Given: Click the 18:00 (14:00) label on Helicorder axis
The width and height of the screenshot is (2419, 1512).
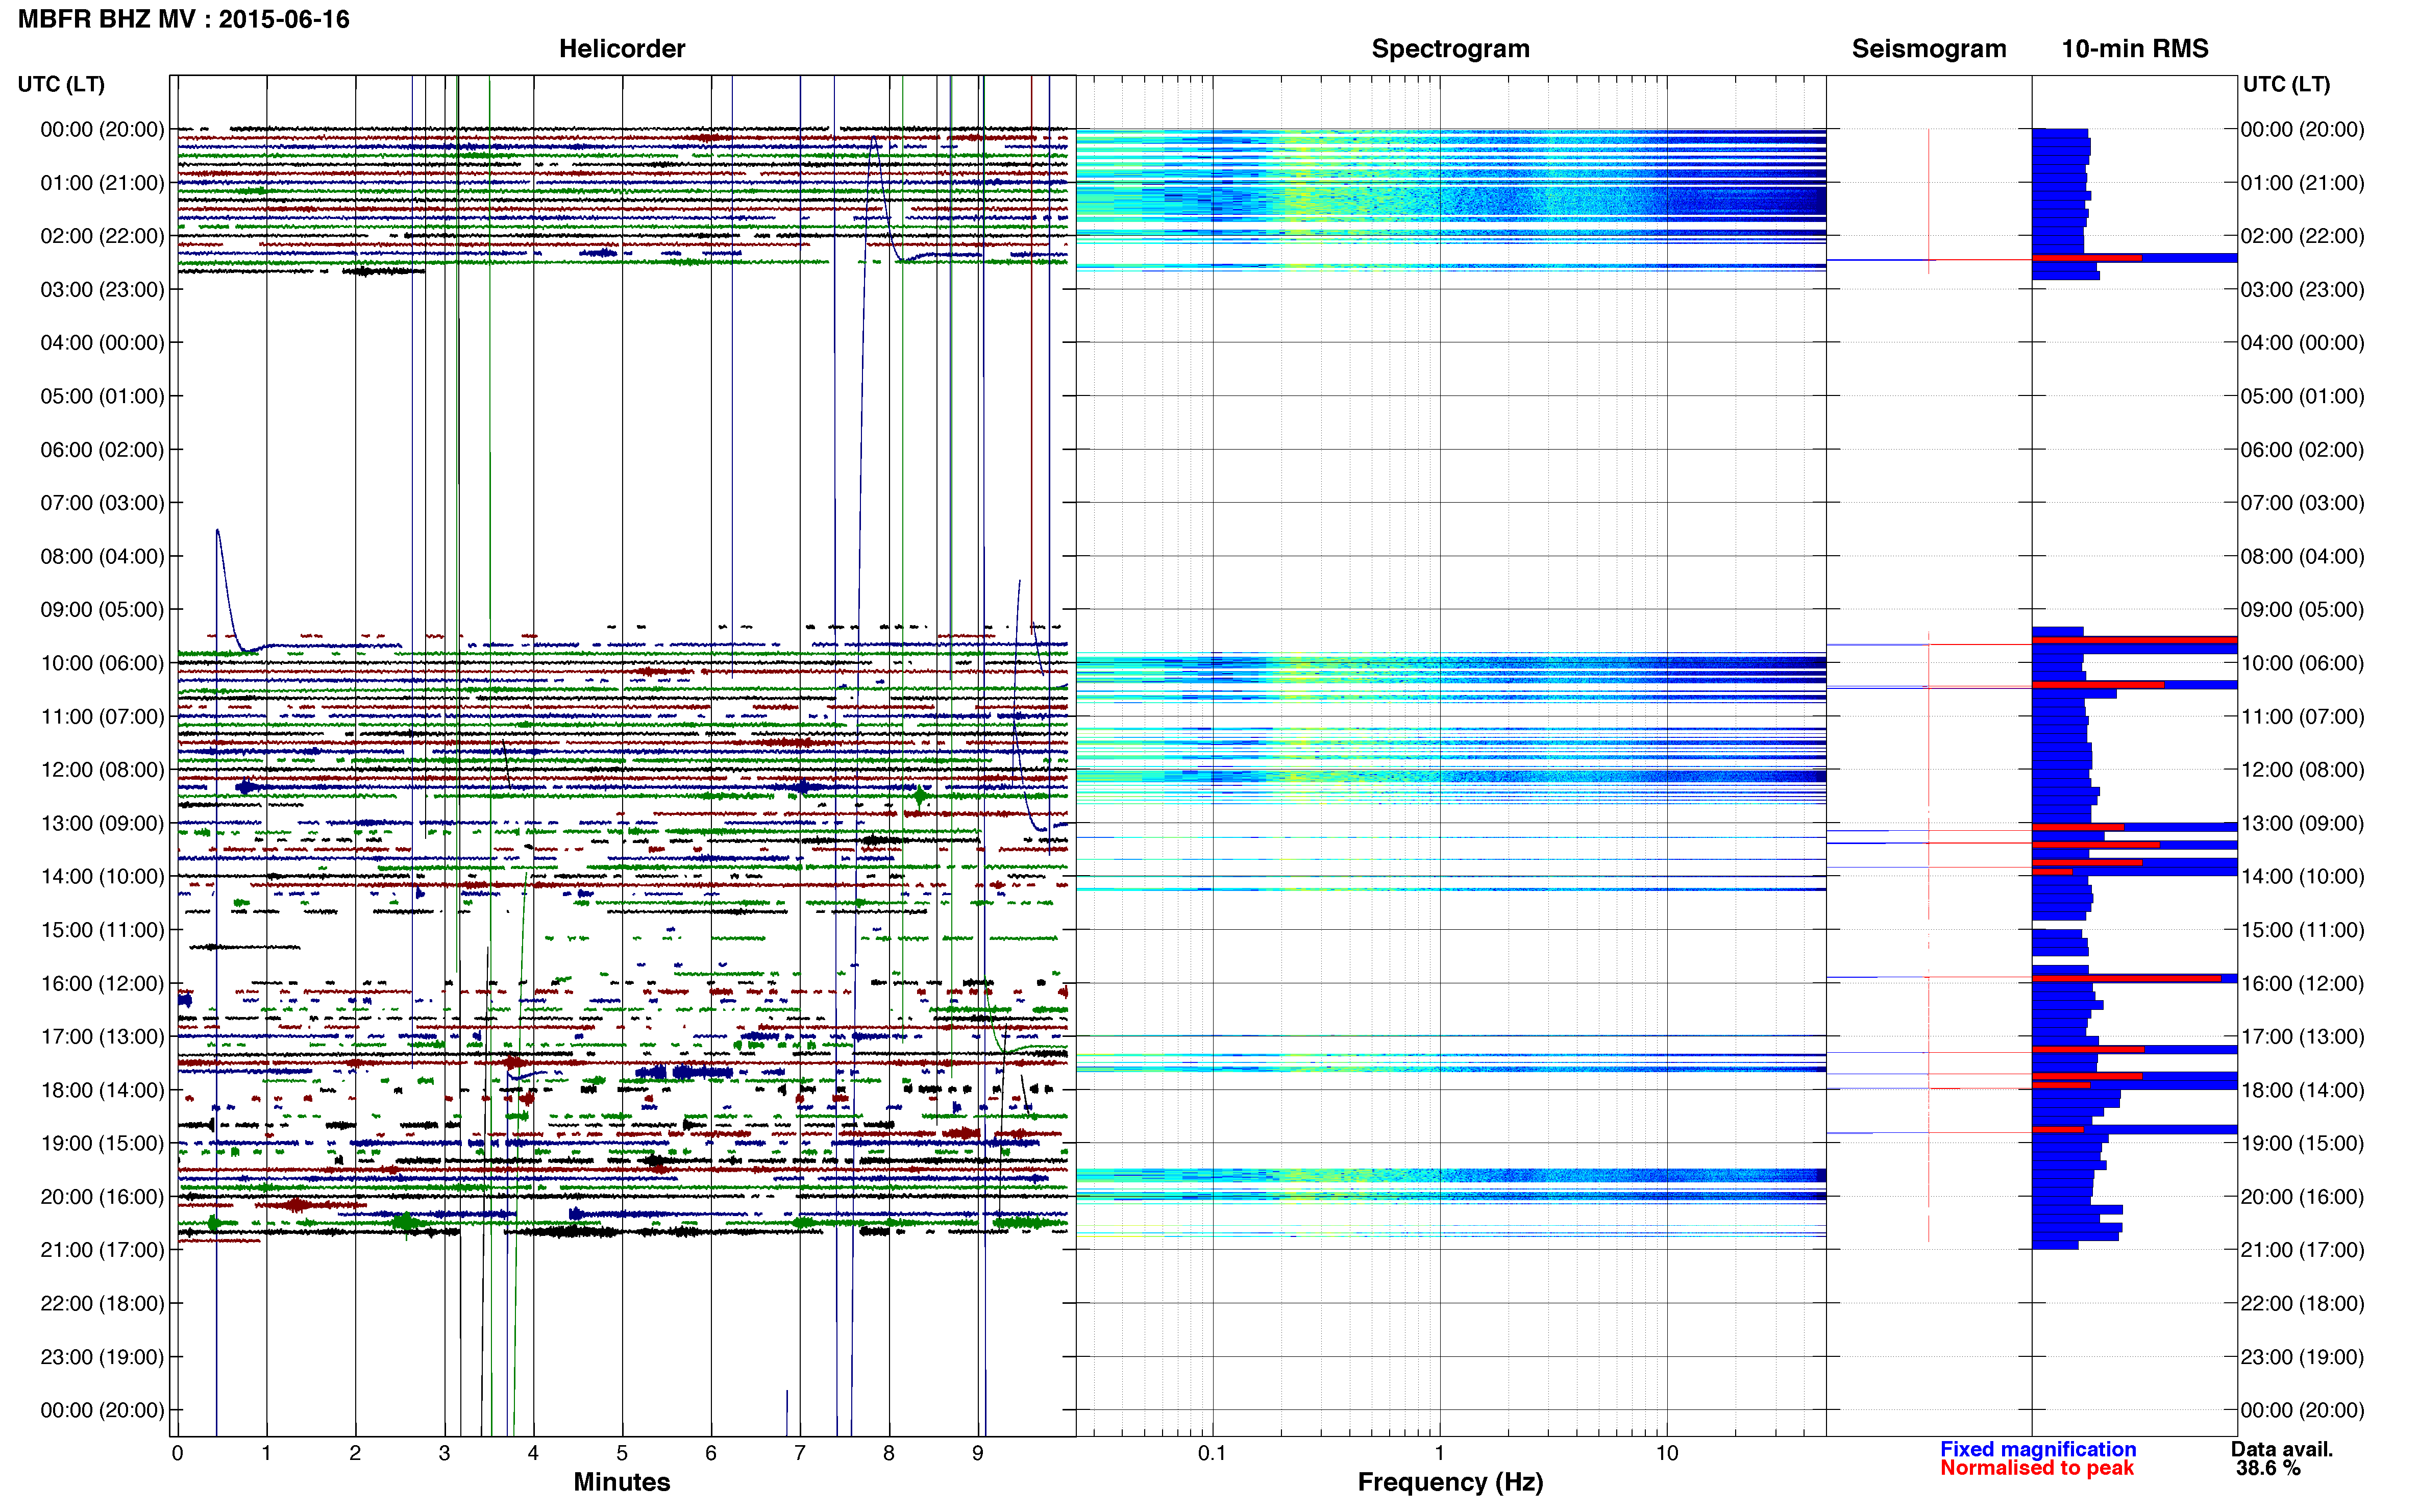Looking at the screenshot, I should click(x=102, y=1090).
